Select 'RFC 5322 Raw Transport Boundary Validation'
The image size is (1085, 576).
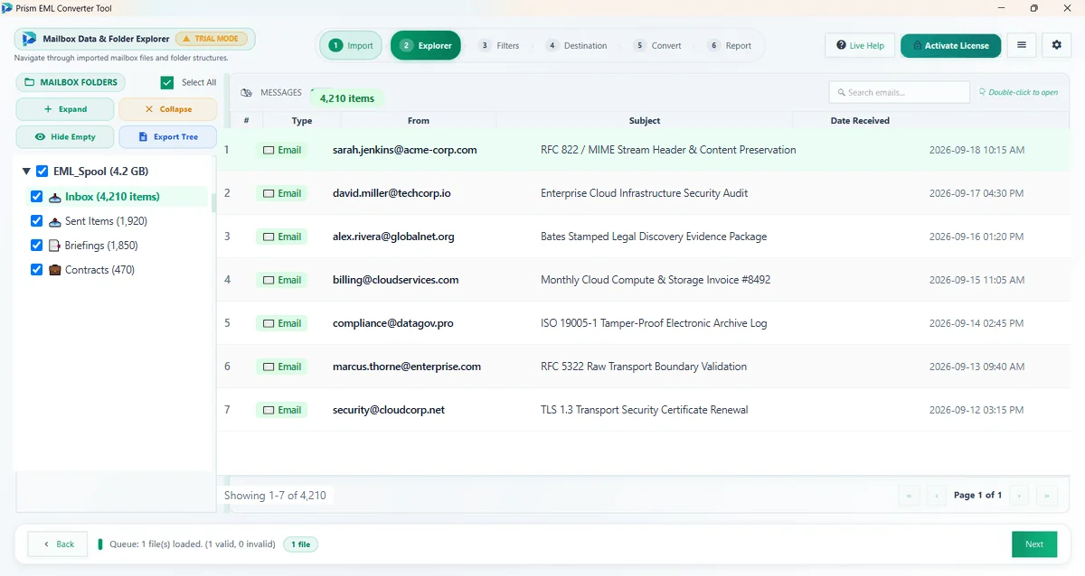click(x=644, y=367)
